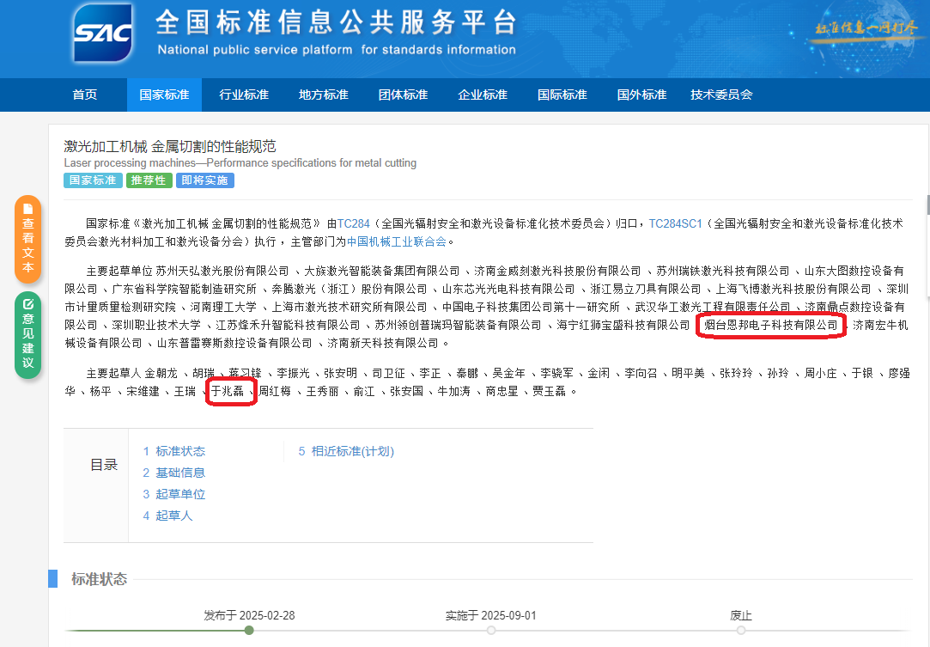Screen dimensions: 930x647
Task: Jump to 5 相近标准(计划) in contents
Action: [346, 451]
